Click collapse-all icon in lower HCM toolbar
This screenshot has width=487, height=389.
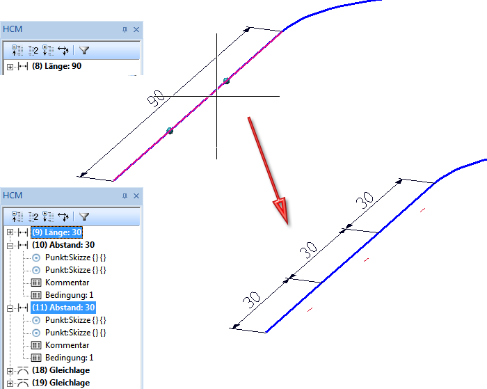pos(17,216)
